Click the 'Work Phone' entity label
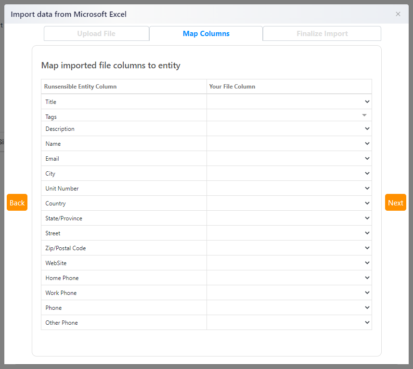This screenshot has width=413, height=369. point(61,293)
